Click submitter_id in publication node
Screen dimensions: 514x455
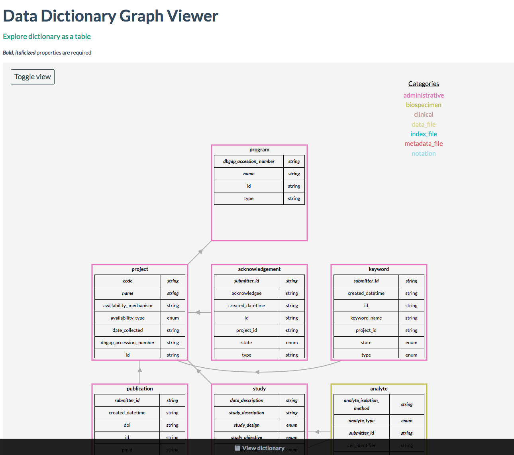tap(127, 400)
